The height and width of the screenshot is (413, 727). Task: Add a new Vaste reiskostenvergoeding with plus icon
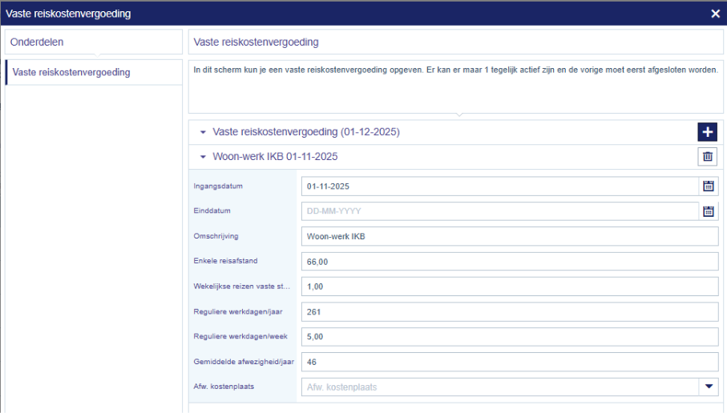pyautogui.click(x=707, y=132)
